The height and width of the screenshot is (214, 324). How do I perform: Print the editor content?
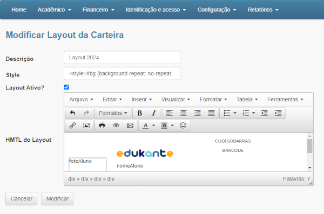(x=102, y=126)
